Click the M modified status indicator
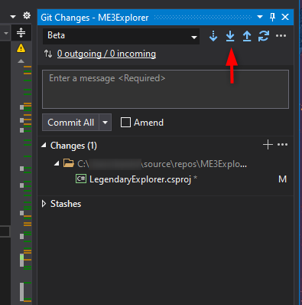 [282, 179]
